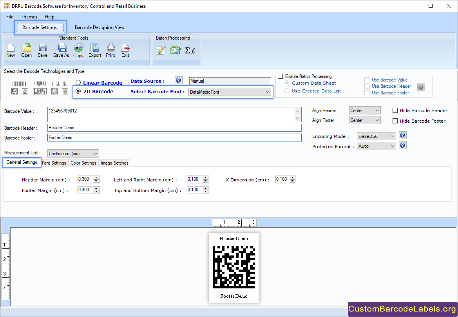Open a file with the Open icon
458x317 pixels.
tap(27, 48)
